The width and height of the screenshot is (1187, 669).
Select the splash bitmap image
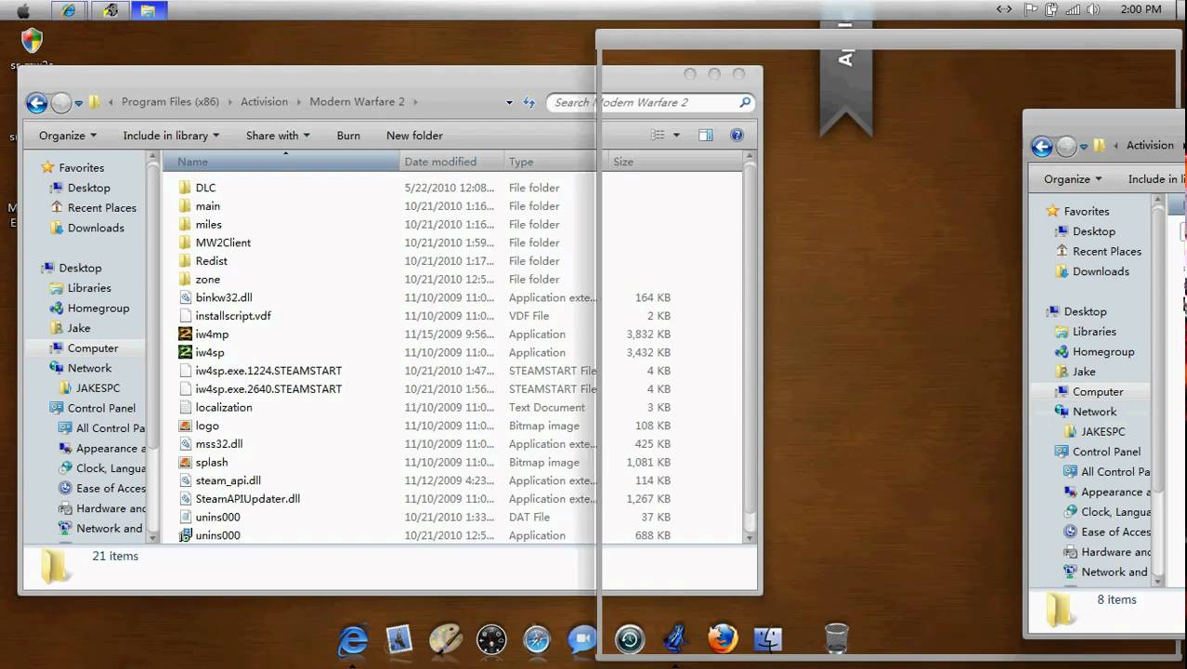[212, 462]
